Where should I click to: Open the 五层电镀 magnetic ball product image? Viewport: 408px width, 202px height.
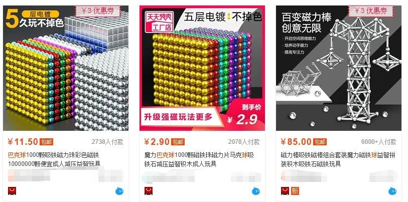[202, 68]
